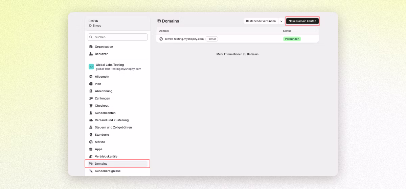406x189 pixels.
Task: Click the Kundenereignisse cursor icon
Action: click(x=91, y=171)
